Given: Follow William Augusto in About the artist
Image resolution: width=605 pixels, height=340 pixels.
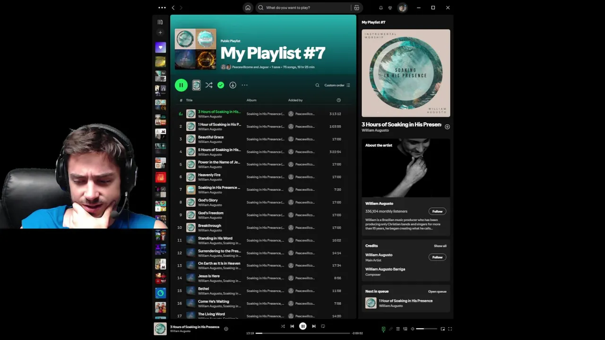Looking at the screenshot, I should (x=437, y=212).
